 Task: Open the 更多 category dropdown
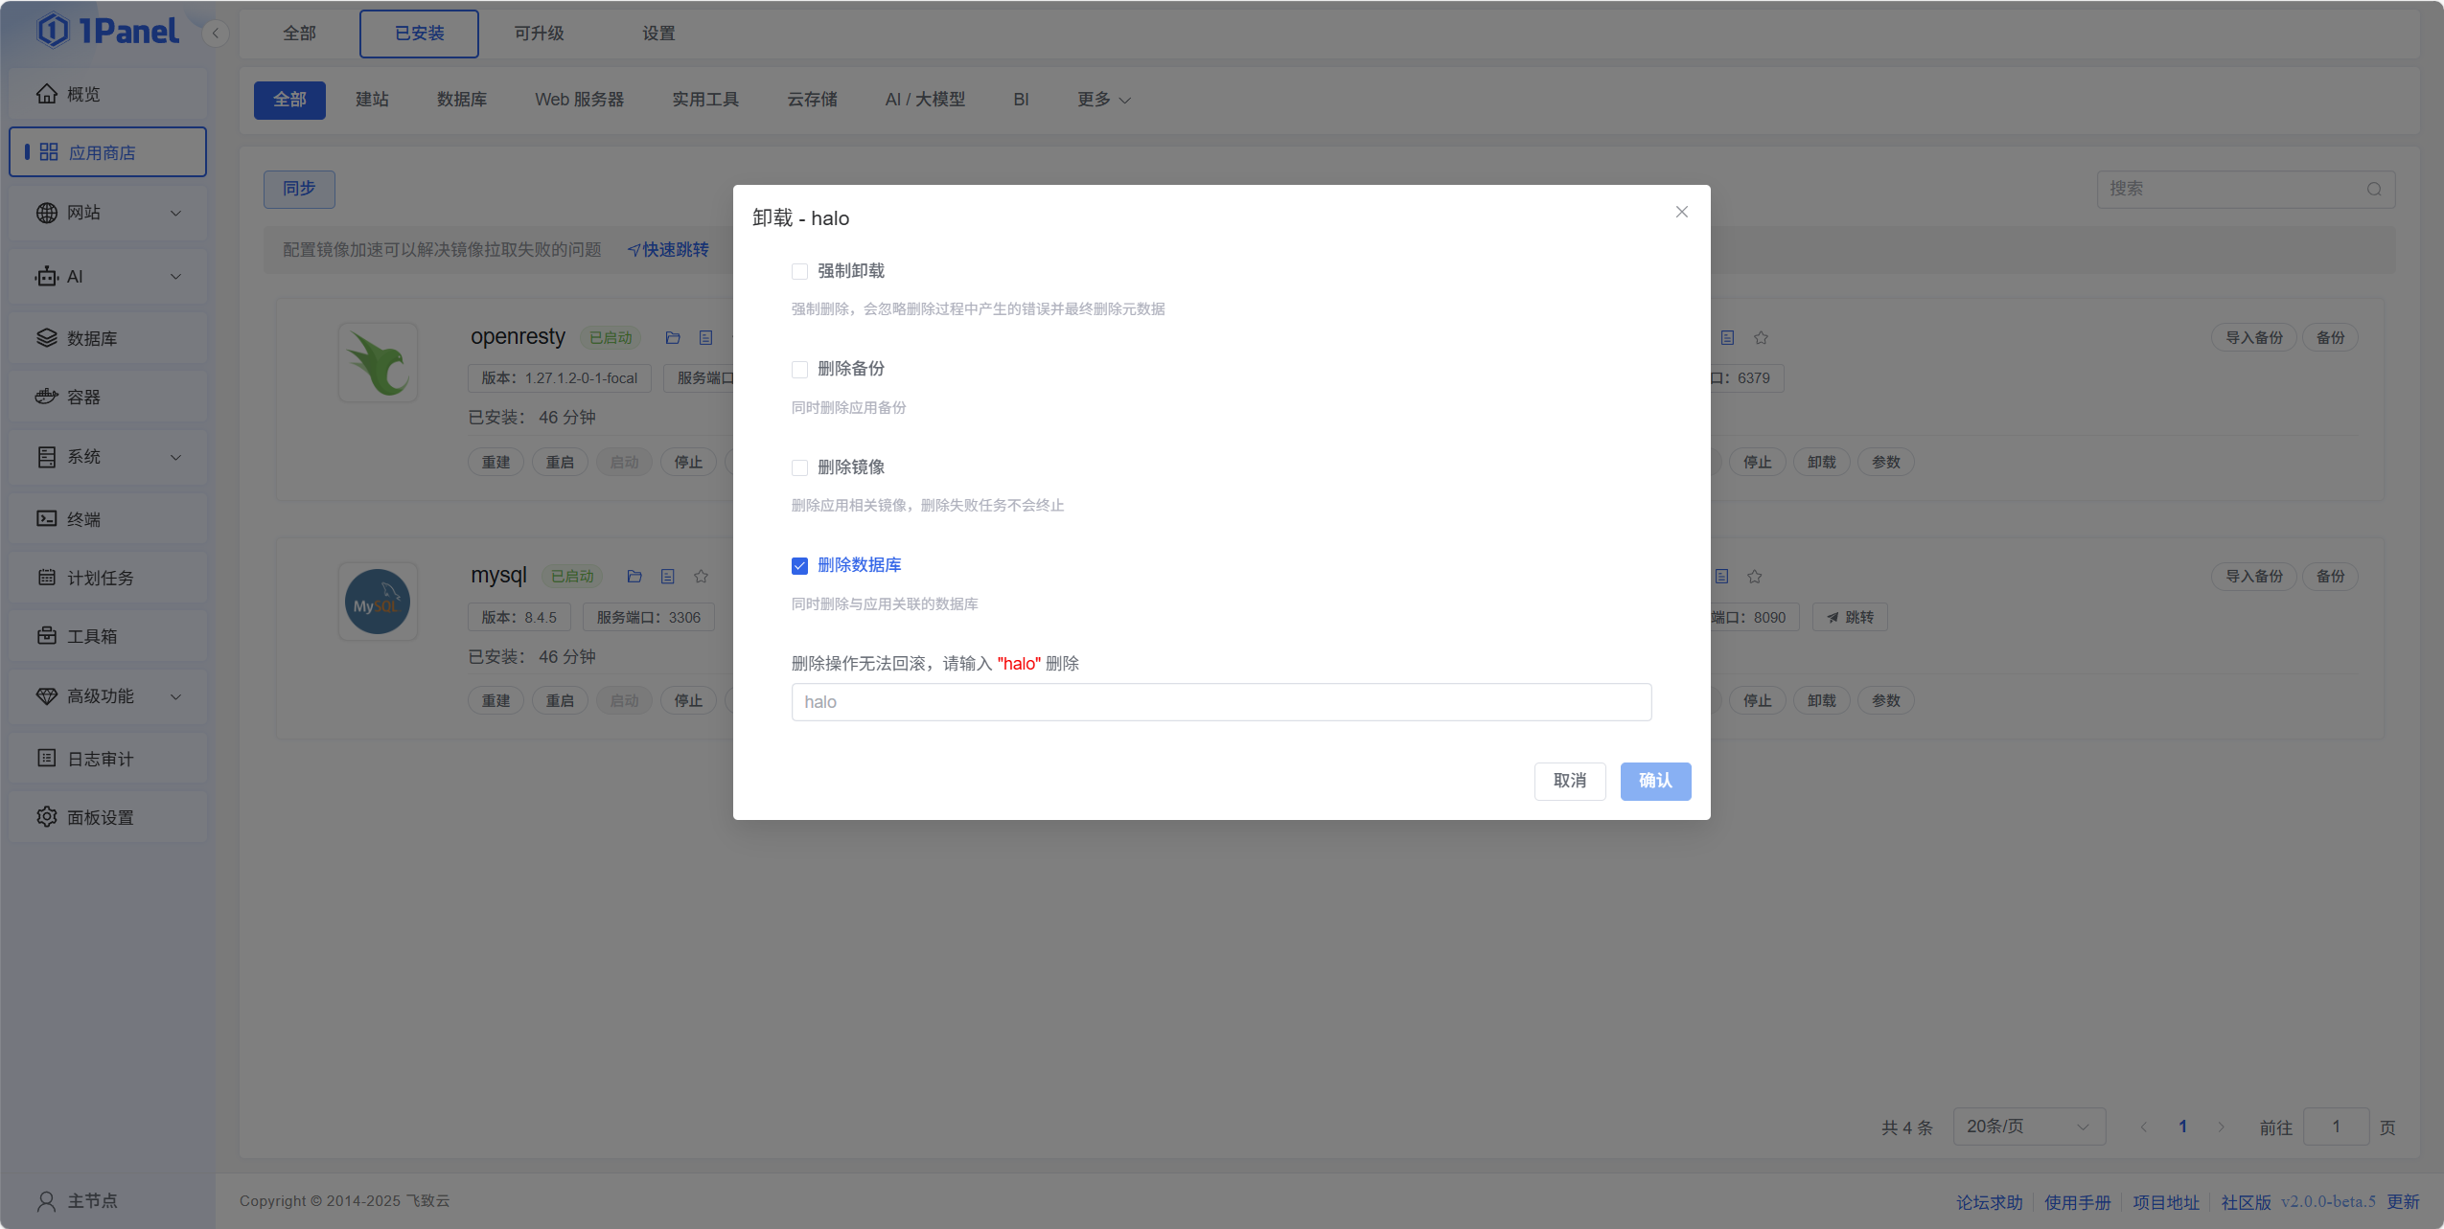1104,100
